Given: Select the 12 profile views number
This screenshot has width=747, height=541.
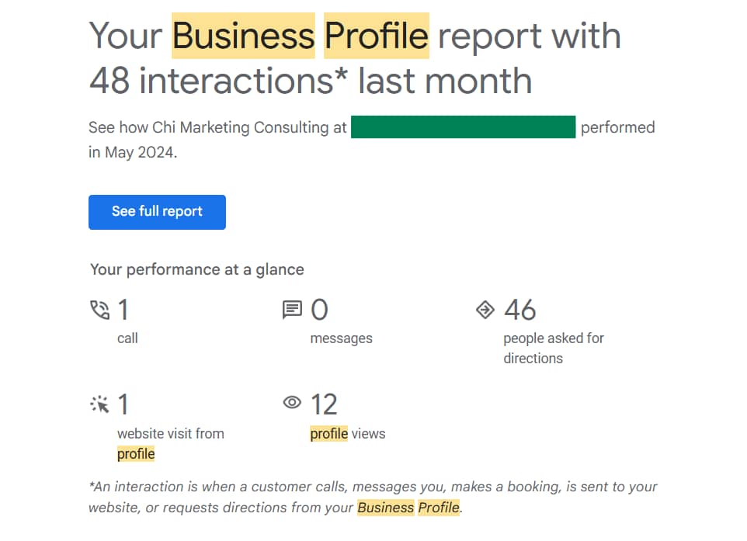Looking at the screenshot, I should (x=324, y=405).
